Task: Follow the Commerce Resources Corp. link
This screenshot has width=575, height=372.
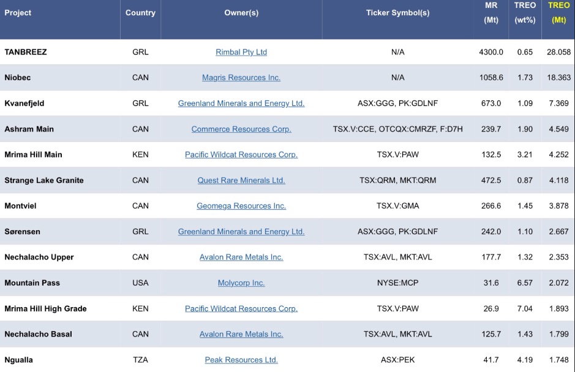Action: [241, 129]
